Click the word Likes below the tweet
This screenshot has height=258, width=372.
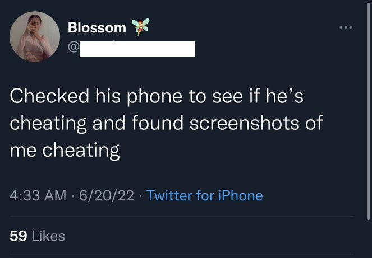(48, 236)
